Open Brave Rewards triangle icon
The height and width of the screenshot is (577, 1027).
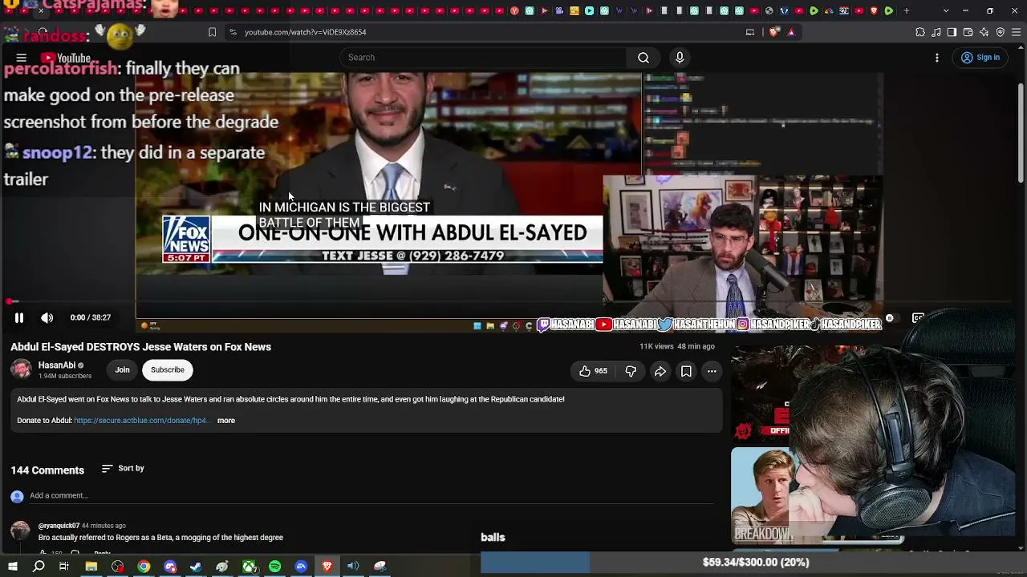coord(791,32)
